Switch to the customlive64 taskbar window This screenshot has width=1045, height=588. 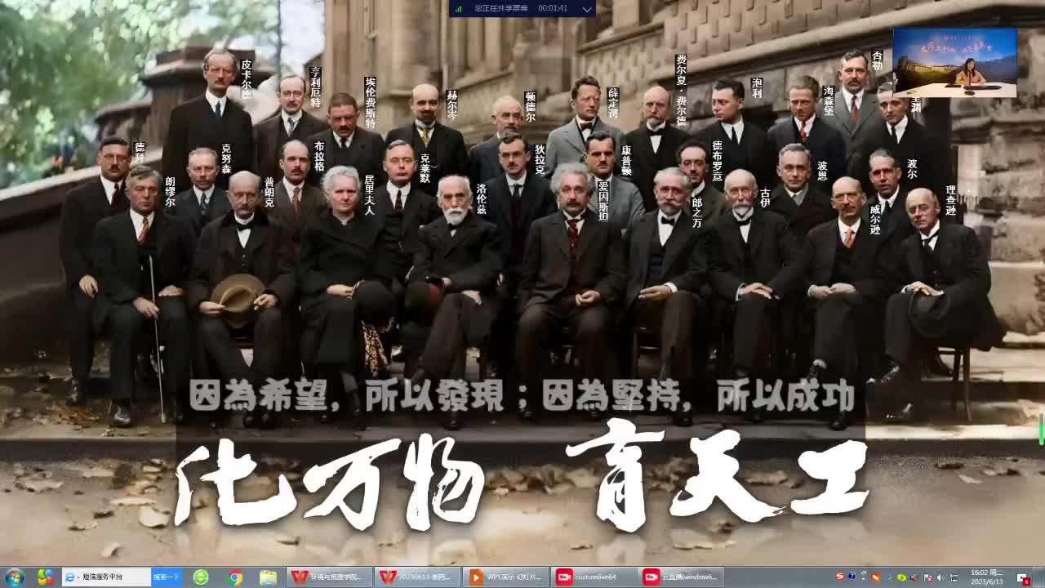[594, 577]
